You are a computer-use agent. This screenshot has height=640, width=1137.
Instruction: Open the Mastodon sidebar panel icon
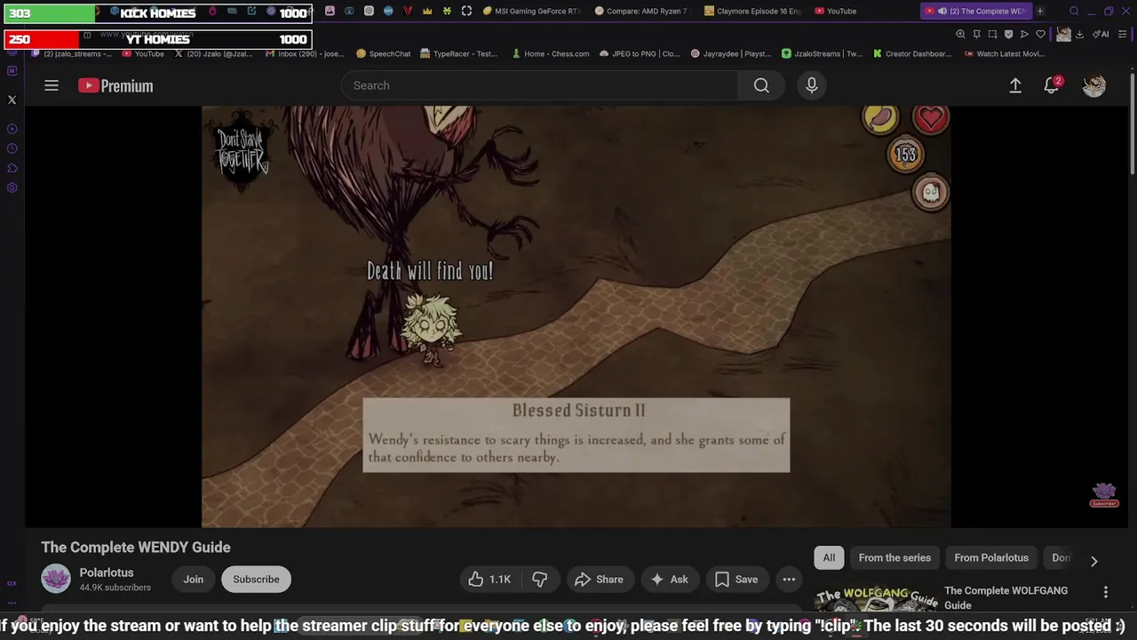pyautogui.click(x=12, y=70)
